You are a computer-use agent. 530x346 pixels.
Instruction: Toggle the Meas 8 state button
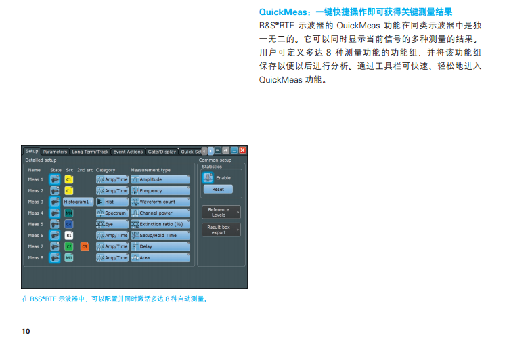[54, 258]
